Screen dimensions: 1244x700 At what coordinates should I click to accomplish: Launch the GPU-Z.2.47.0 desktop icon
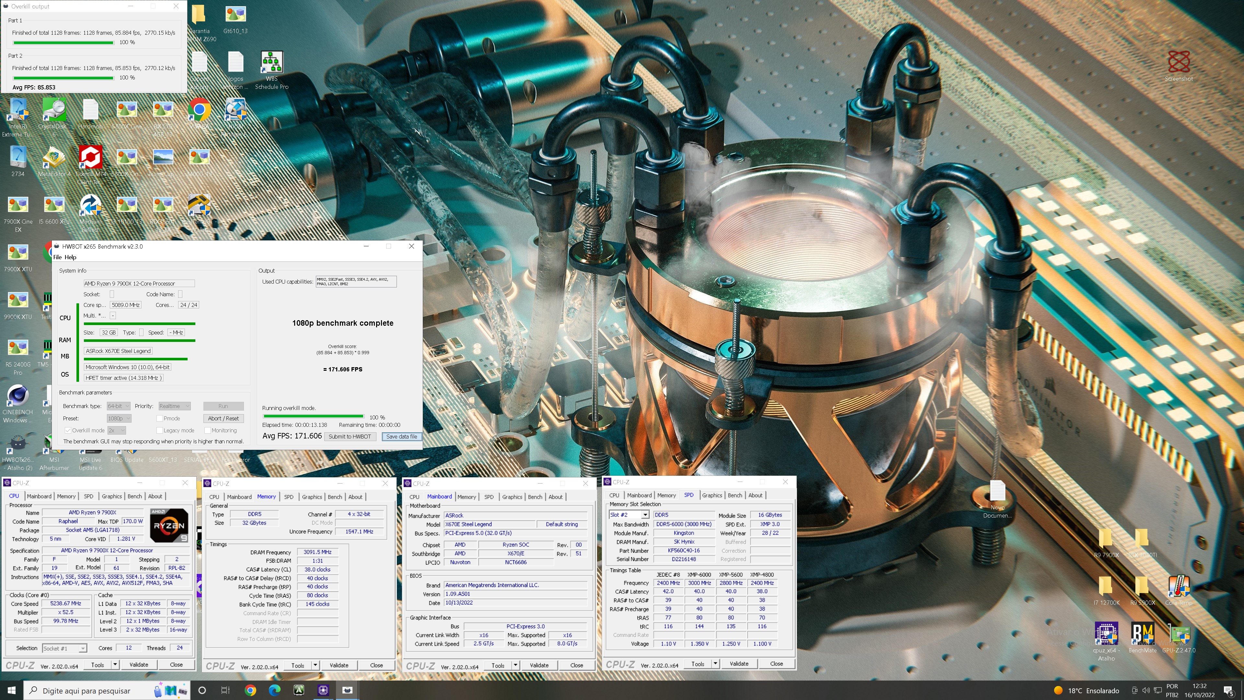pyautogui.click(x=1178, y=638)
